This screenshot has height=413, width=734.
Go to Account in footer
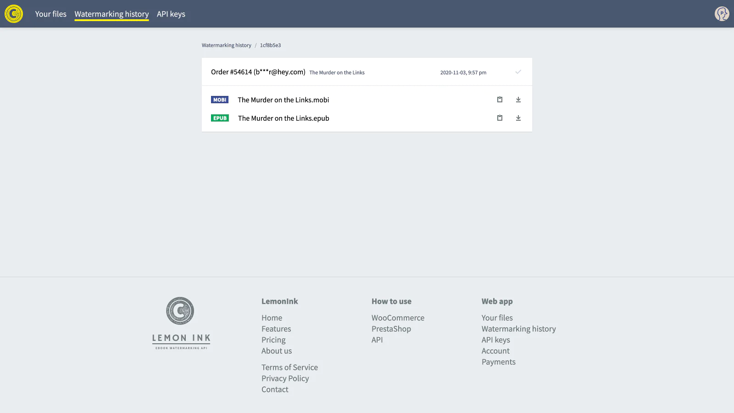pyautogui.click(x=495, y=351)
